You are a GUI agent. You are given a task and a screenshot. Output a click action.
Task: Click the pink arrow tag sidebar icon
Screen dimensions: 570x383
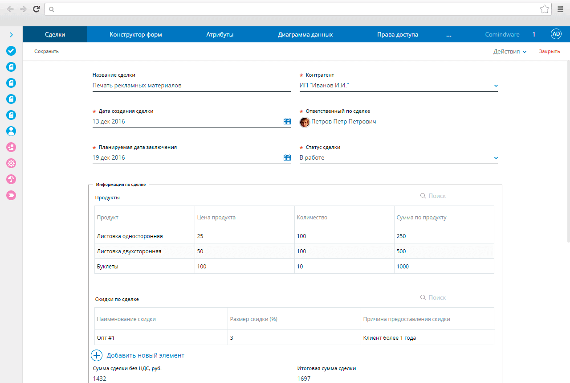point(11,195)
